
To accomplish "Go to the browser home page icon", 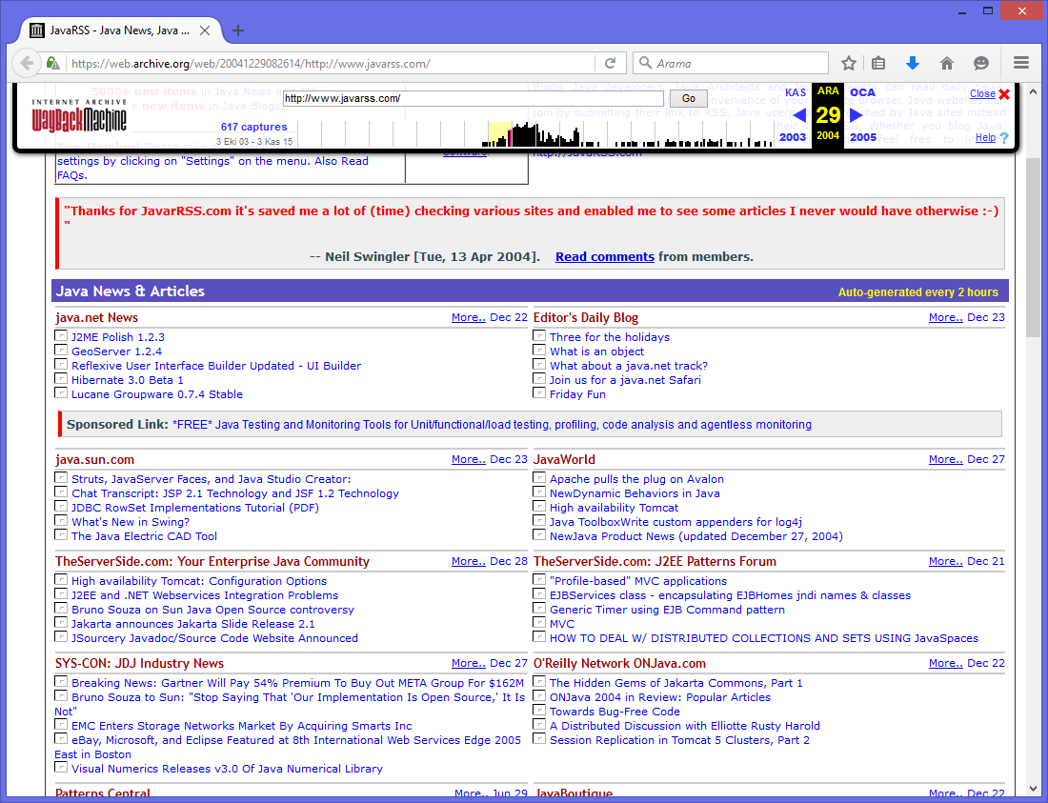I will click(946, 64).
